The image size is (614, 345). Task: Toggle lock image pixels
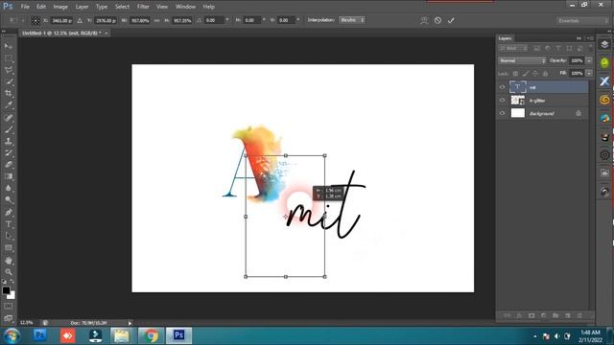tap(526, 74)
